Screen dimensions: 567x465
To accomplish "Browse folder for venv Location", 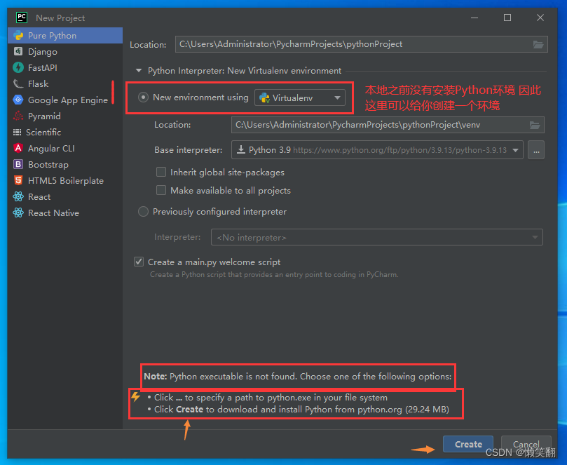I will click(x=535, y=126).
